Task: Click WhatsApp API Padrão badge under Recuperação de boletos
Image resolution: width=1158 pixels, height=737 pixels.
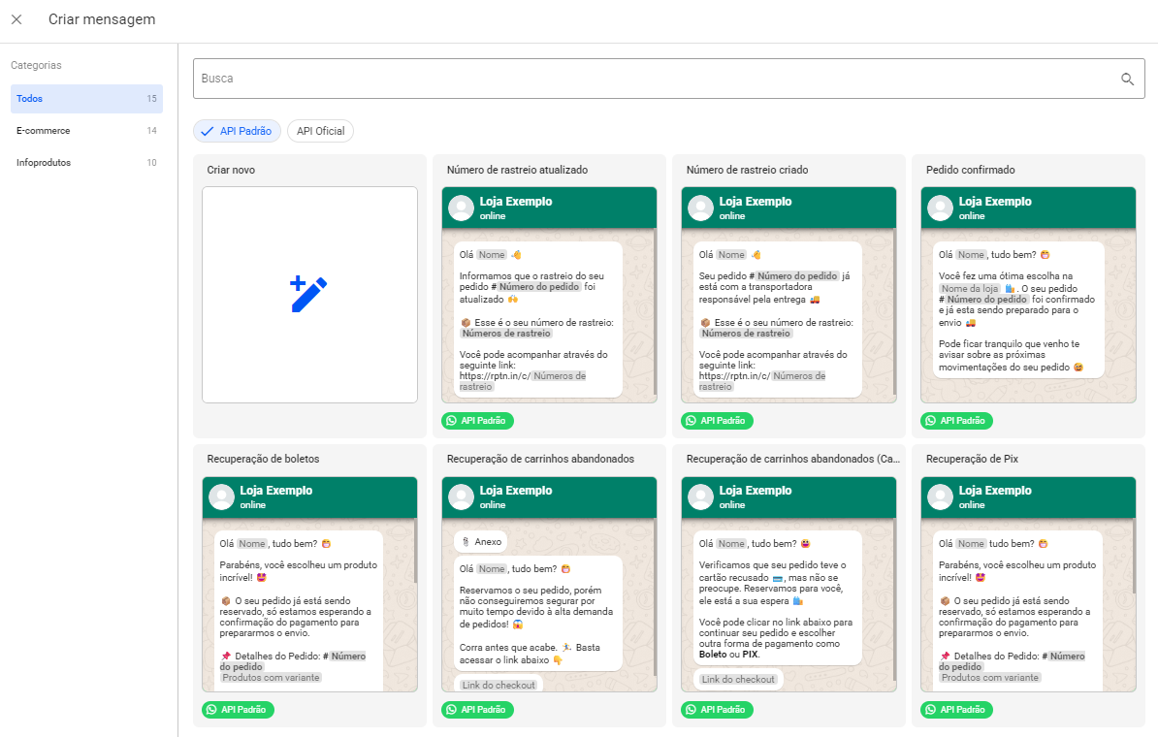Action: pyautogui.click(x=239, y=710)
